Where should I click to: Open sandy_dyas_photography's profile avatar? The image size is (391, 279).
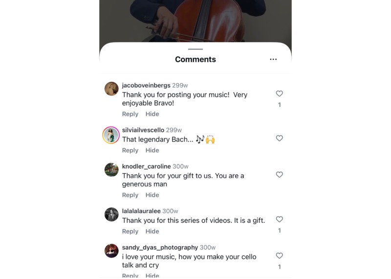coord(111,251)
